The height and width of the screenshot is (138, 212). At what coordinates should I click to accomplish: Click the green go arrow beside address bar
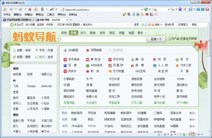pyautogui.click(x=146, y=9)
